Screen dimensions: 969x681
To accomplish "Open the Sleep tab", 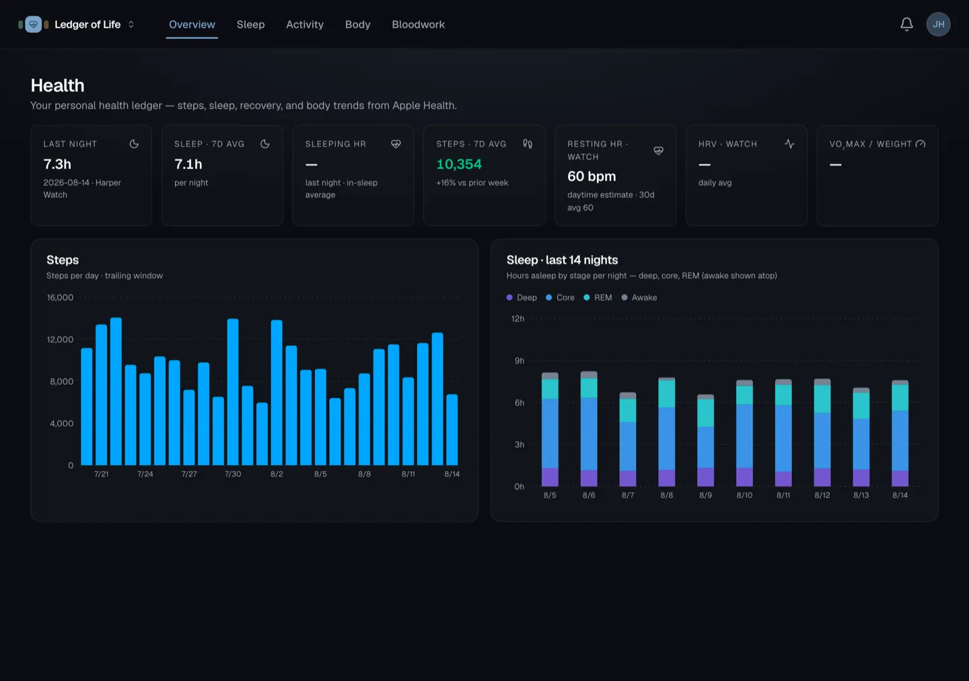I will [x=250, y=24].
